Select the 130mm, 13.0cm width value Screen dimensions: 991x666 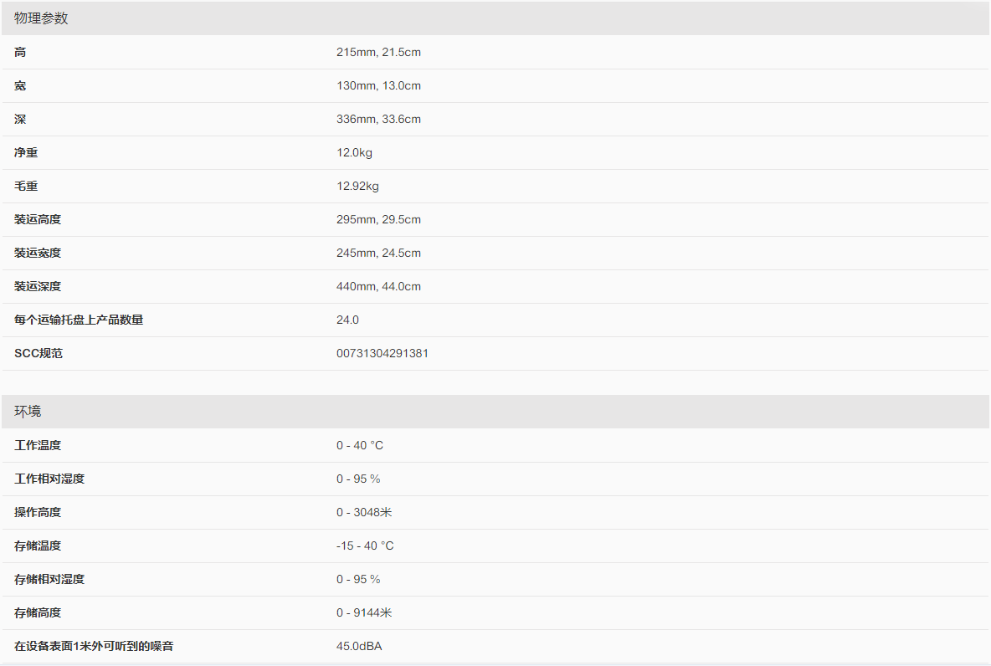(378, 85)
